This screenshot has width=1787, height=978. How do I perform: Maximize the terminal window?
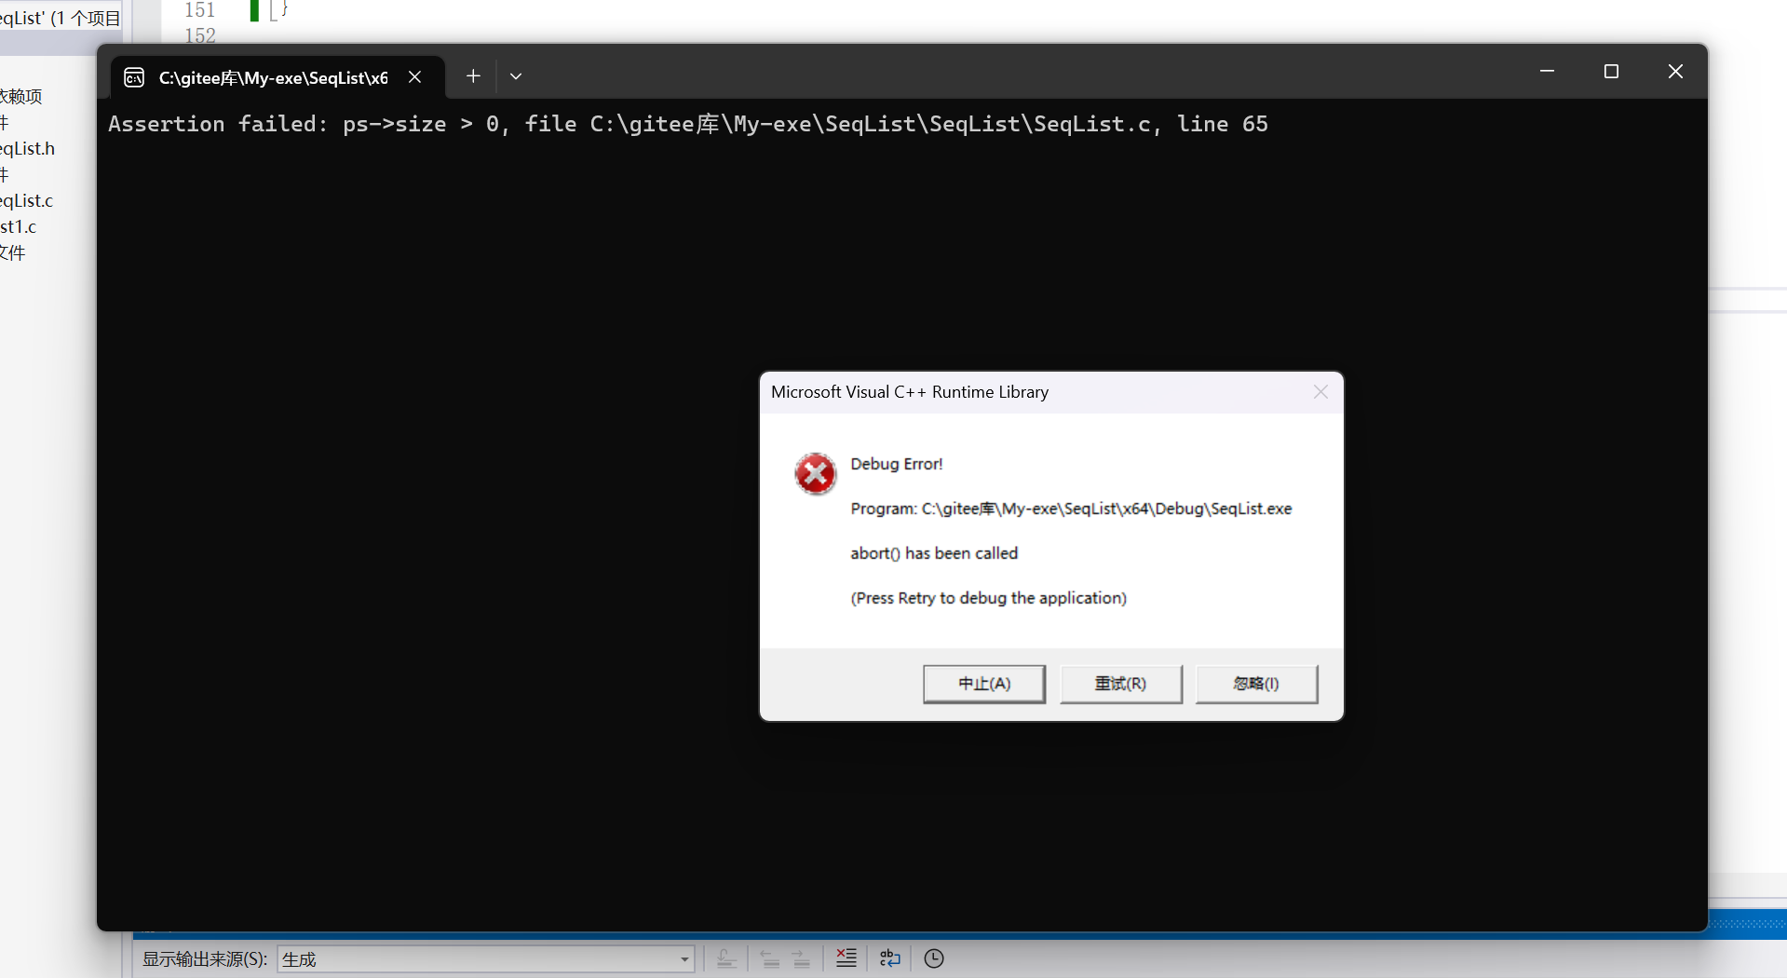[x=1611, y=72]
